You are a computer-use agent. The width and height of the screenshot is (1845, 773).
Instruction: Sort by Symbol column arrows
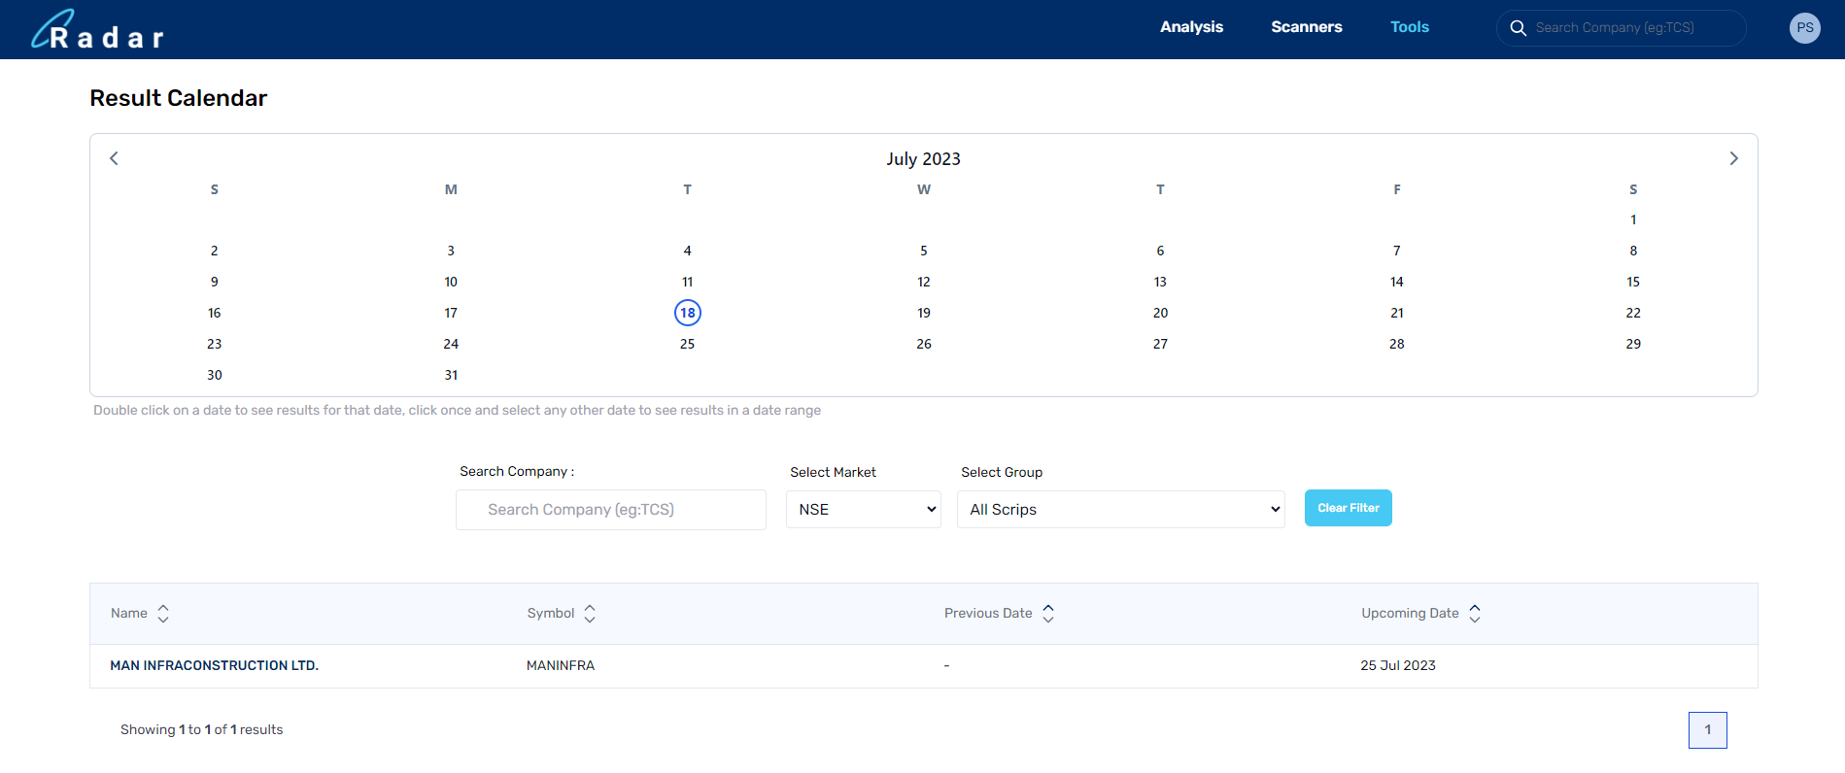(590, 614)
